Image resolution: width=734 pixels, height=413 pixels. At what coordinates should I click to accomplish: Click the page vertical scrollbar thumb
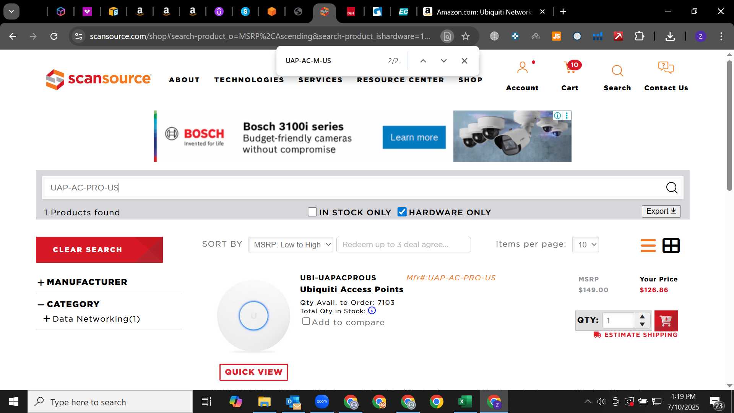click(729, 125)
